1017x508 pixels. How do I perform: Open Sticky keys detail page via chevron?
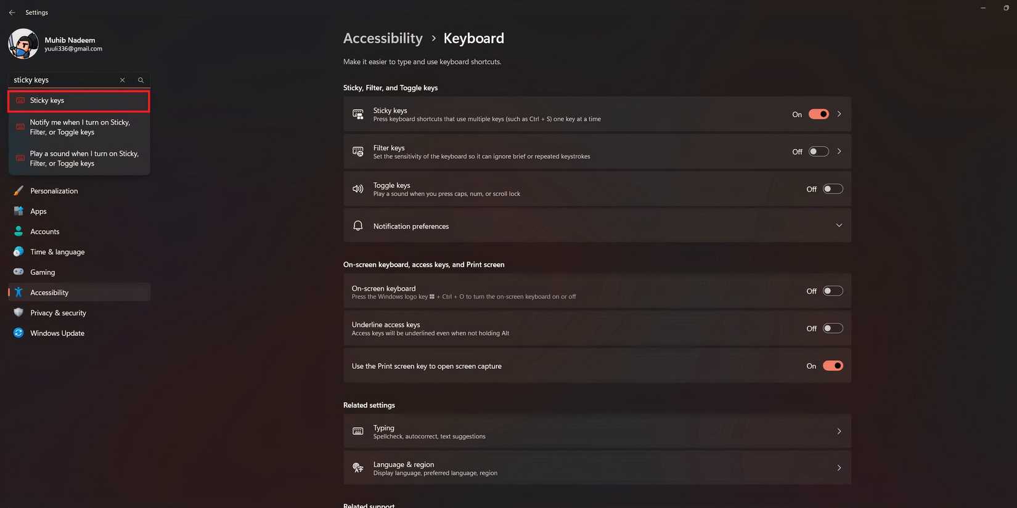(839, 114)
